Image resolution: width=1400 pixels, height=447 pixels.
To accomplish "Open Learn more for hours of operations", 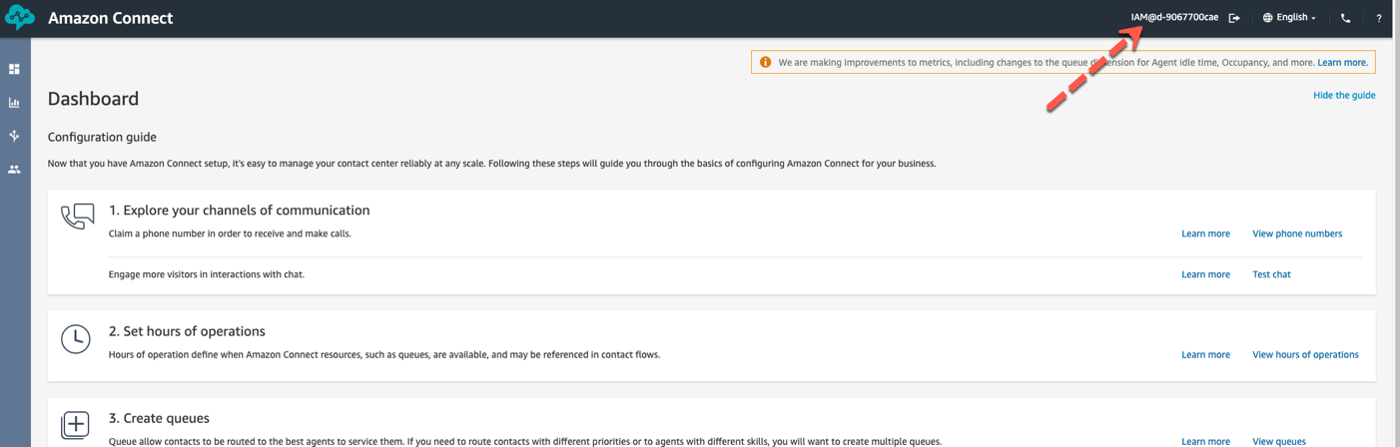I will (1205, 354).
